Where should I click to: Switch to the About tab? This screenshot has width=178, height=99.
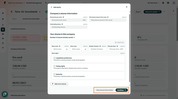coord(15,19)
